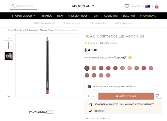Click the Add to Bag button
Viewport: 167px width, 121px height.
pos(126,96)
